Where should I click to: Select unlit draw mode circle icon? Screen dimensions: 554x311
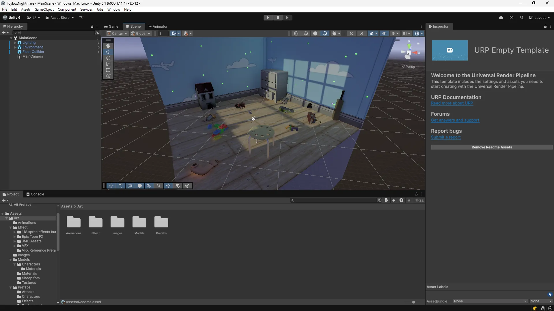315,33
